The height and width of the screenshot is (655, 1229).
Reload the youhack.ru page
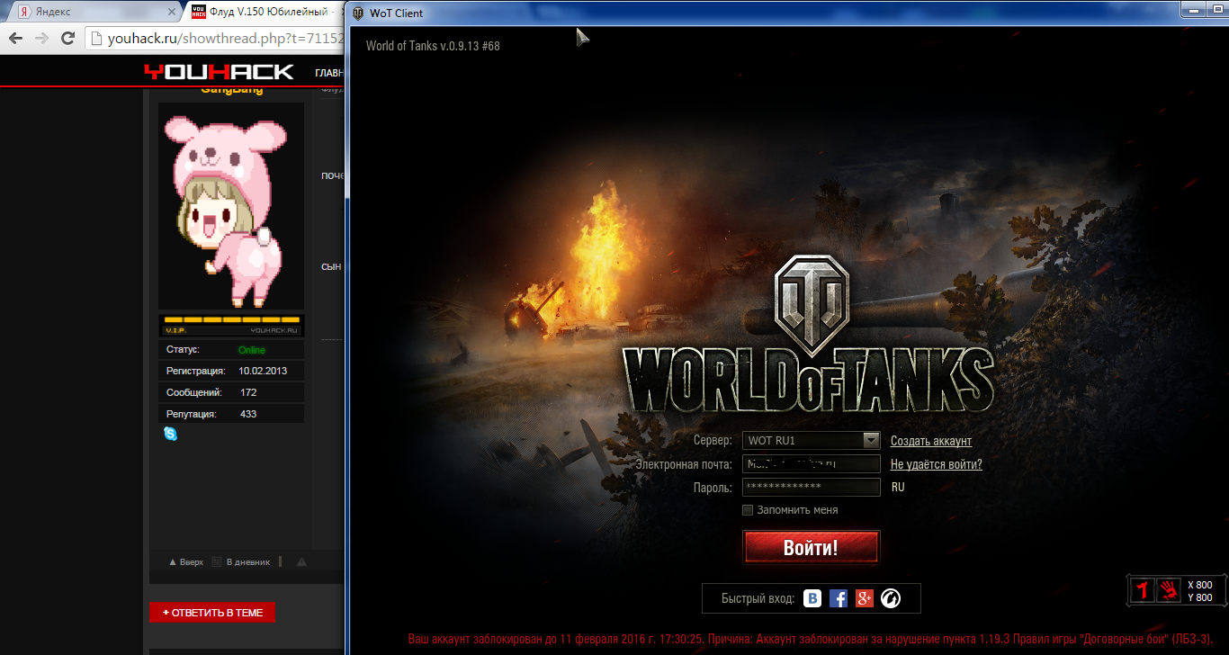click(x=67, y=39)
